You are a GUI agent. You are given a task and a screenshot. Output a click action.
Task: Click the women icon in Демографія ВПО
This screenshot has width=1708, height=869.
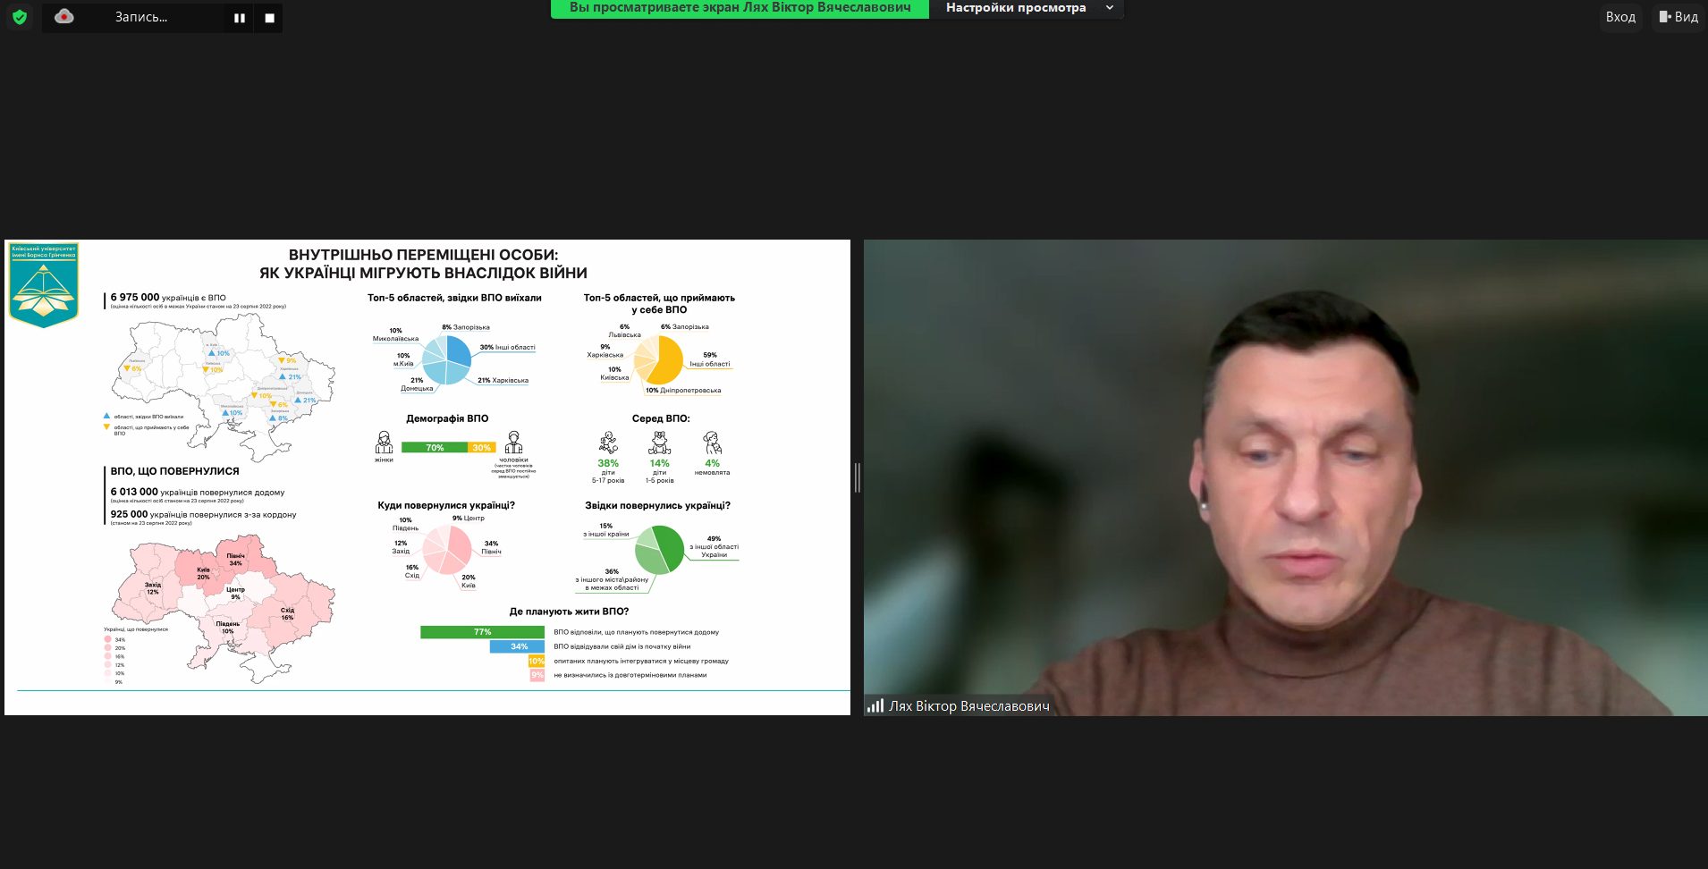click(384, 443)
